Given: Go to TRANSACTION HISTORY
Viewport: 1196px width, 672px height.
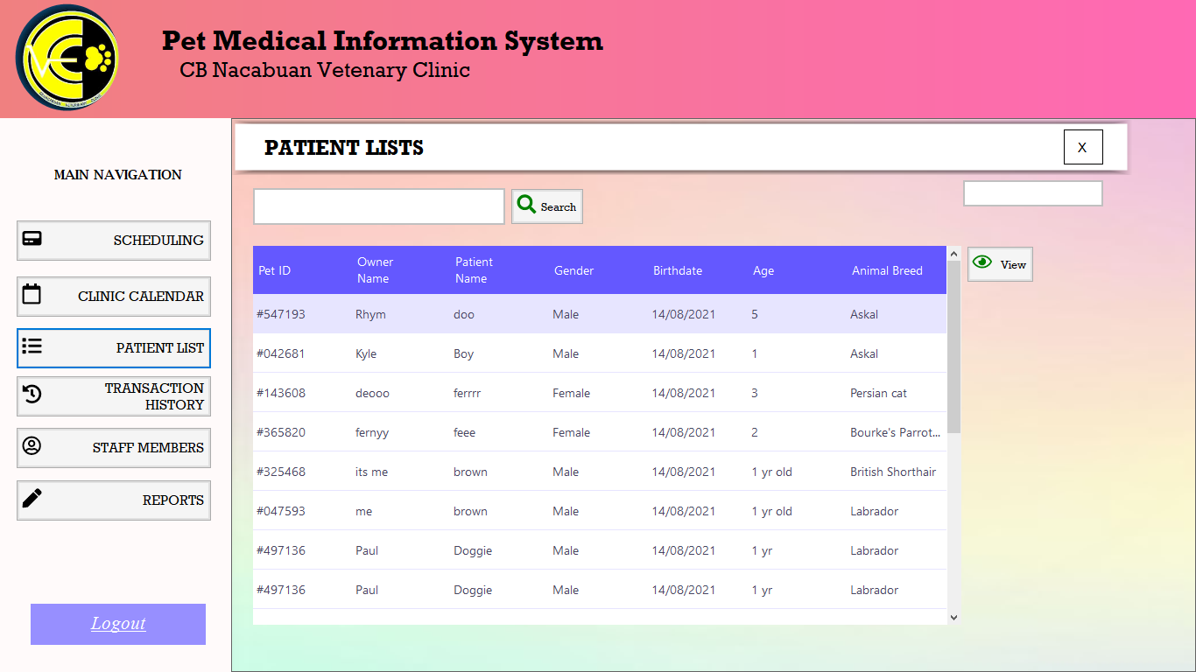Looking at the screenshot, I should pos(114,396).
